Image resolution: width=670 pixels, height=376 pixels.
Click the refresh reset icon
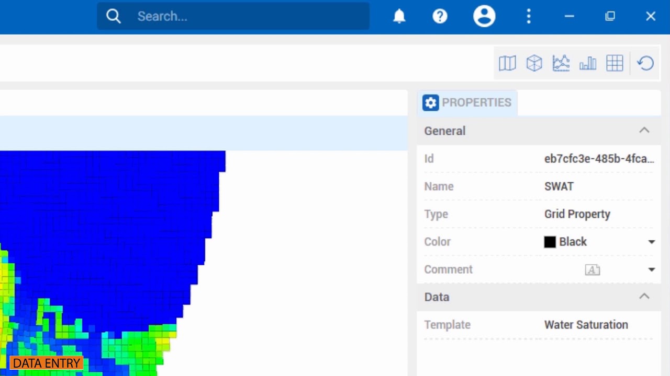point(645,63)
